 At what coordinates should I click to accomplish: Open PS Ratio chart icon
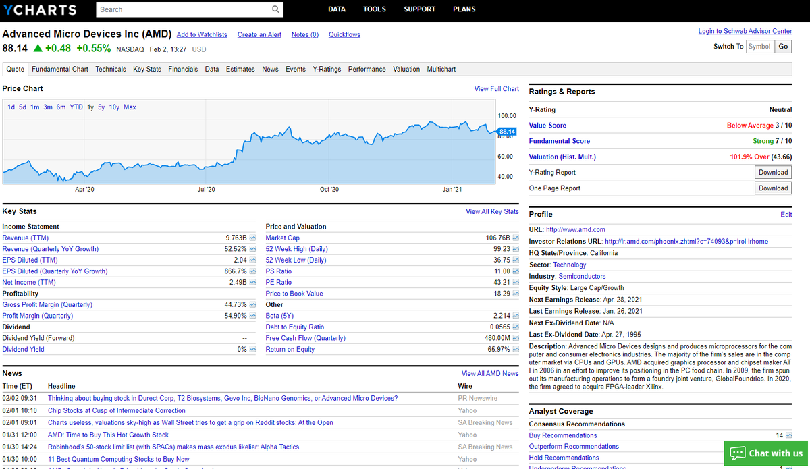(x=516, y=271)
